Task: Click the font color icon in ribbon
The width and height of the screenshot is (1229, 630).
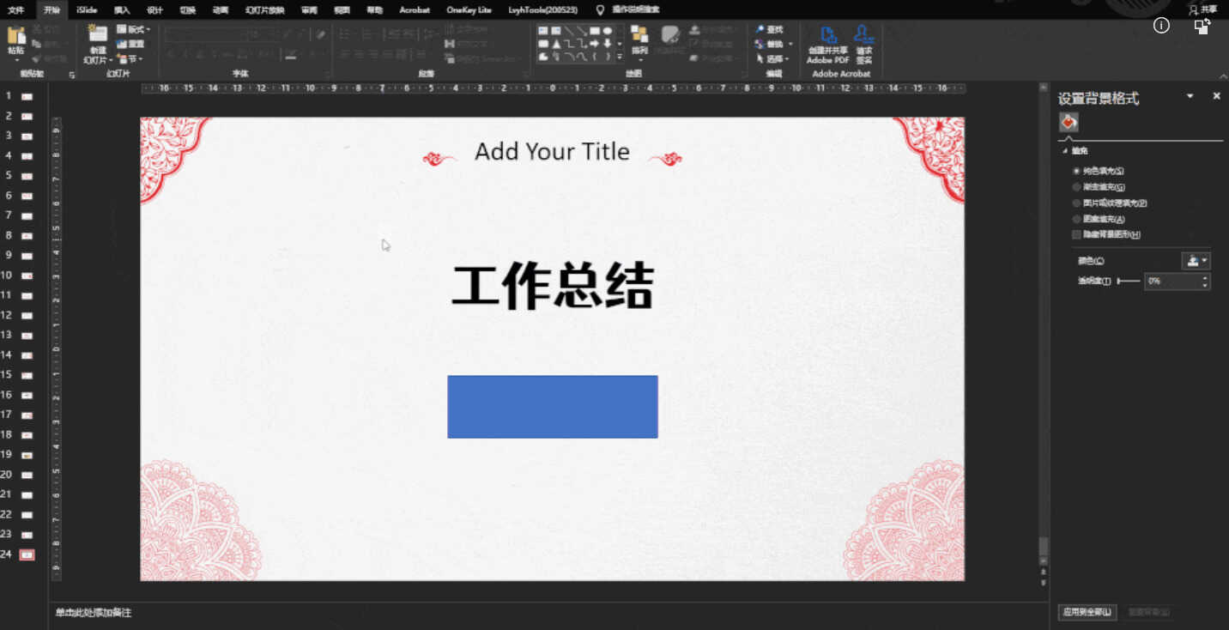Action: coord(292,54)
